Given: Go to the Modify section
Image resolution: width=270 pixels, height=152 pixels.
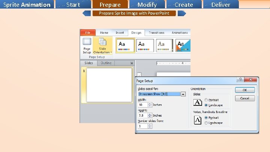Looking at the screenshot, I should point(147,4).
